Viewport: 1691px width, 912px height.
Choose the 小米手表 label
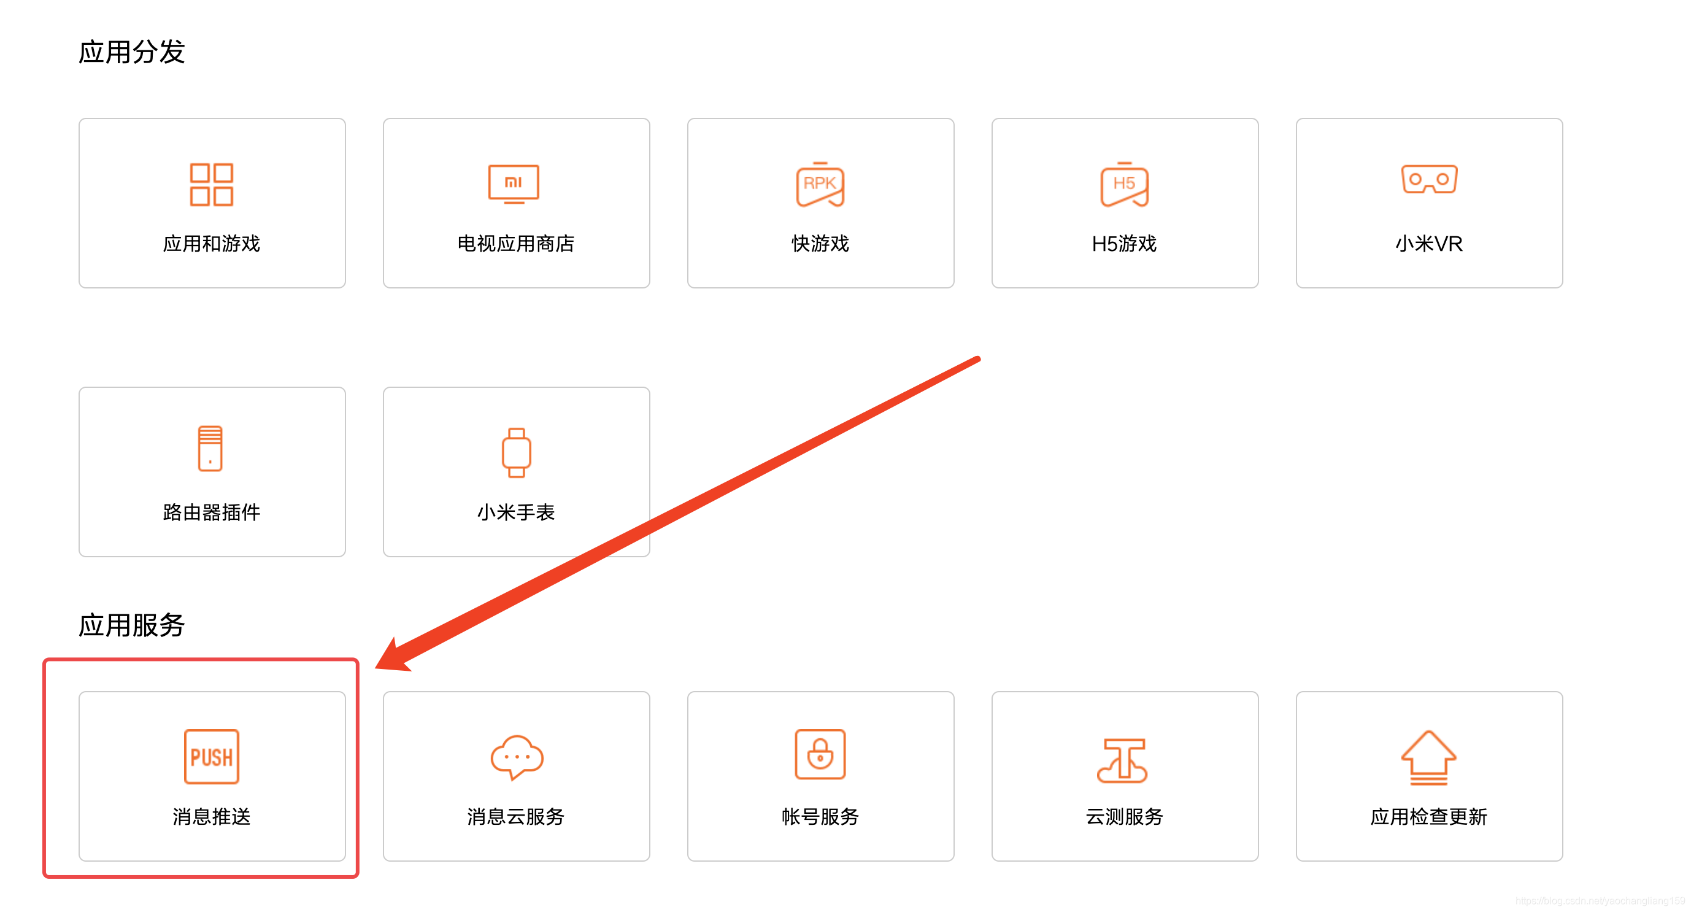[516, 512]
